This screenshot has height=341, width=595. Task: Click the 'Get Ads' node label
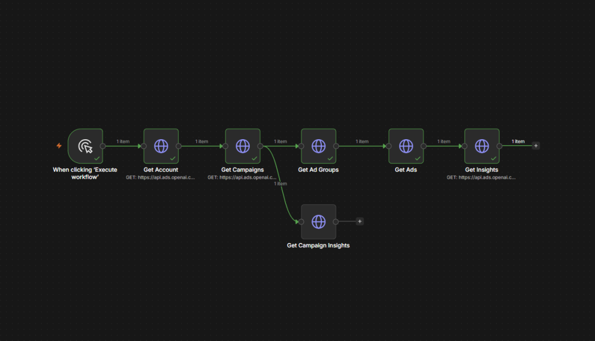[406, 170]
